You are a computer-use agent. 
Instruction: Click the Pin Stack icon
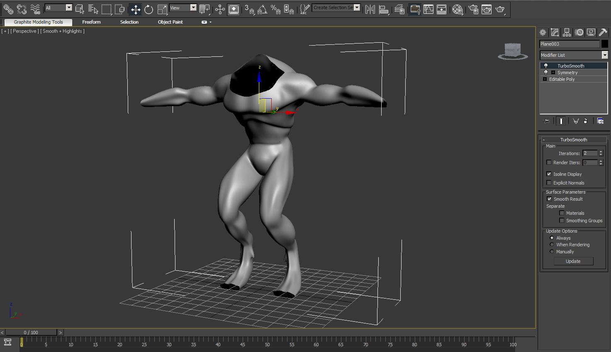(x=546, y=121)
